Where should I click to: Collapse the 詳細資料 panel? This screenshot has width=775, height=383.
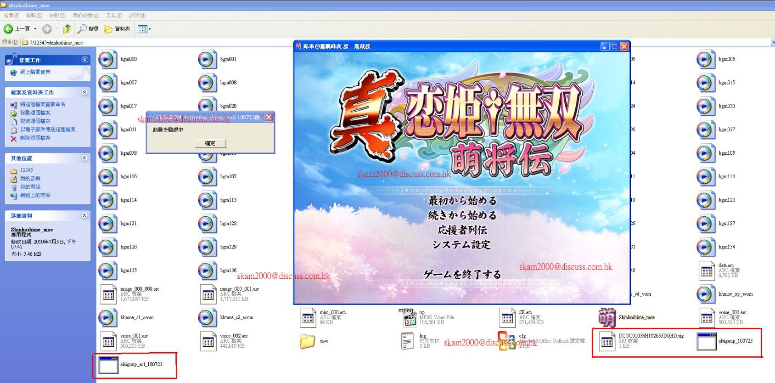[84, 215]
